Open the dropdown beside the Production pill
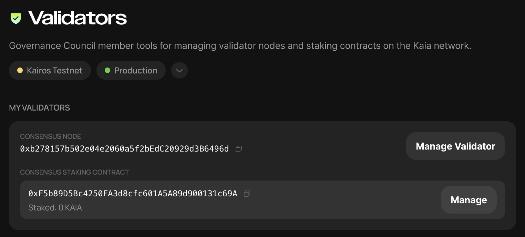525x237 pixels. click(x=179, y=70)
